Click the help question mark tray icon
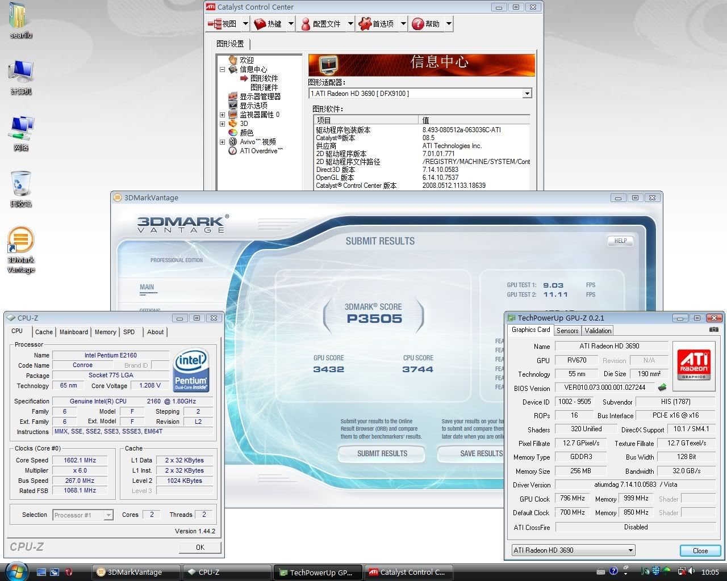Viewport: 727px width, 581px height. pyautogui.click(x=613, y=571)
